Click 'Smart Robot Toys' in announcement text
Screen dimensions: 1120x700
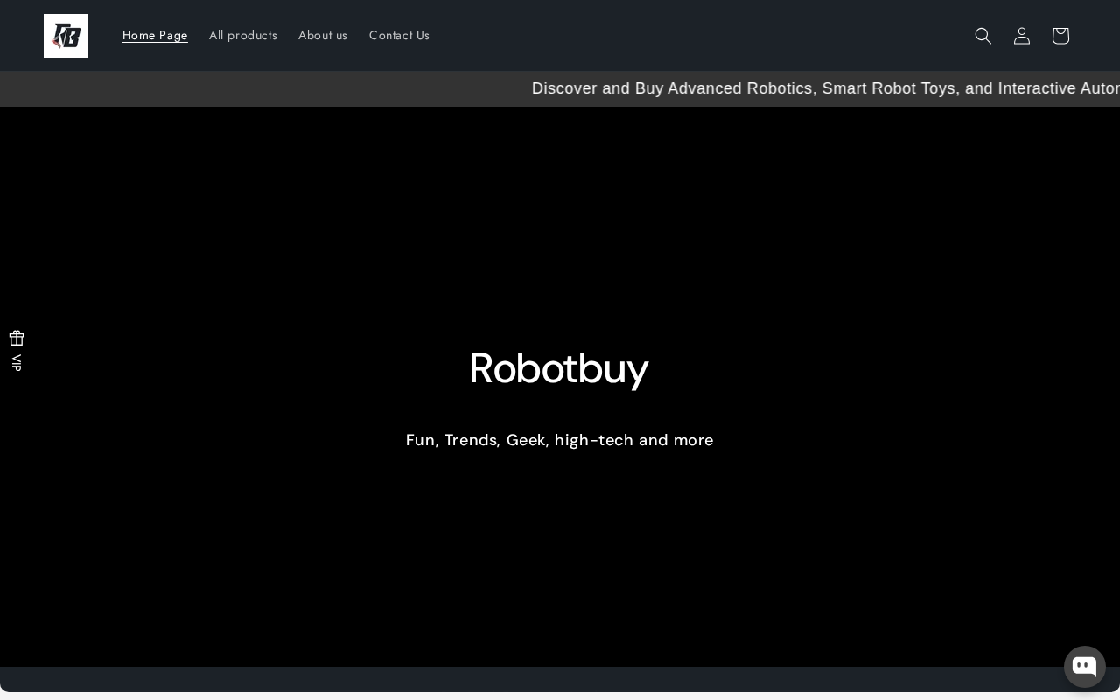pos(890,88)
